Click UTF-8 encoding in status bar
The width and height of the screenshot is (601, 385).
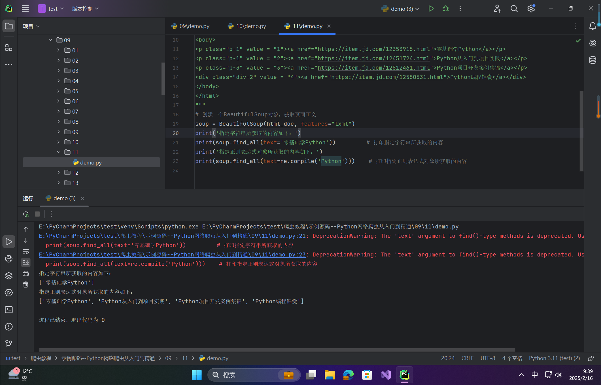tap(488, 358)
